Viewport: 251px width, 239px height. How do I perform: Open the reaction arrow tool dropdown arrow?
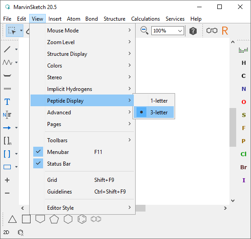coord(16,128)
